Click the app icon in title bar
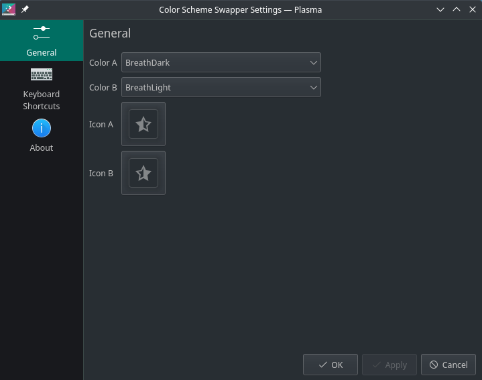The height and width of the screenshot is (380, 482). tap(9, 9)
